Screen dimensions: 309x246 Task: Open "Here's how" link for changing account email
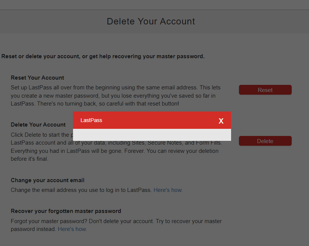click(168, 190)
